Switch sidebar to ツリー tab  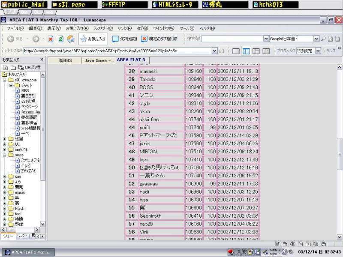[8, 236]
